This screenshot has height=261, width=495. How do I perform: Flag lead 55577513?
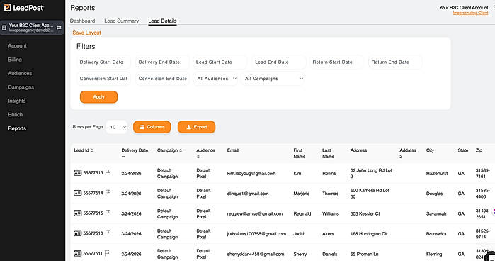point(108,172)
